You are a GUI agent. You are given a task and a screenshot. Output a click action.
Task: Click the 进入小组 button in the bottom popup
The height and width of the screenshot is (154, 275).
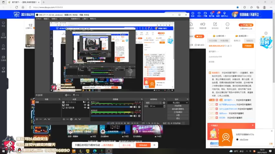(x=126, y=145)
